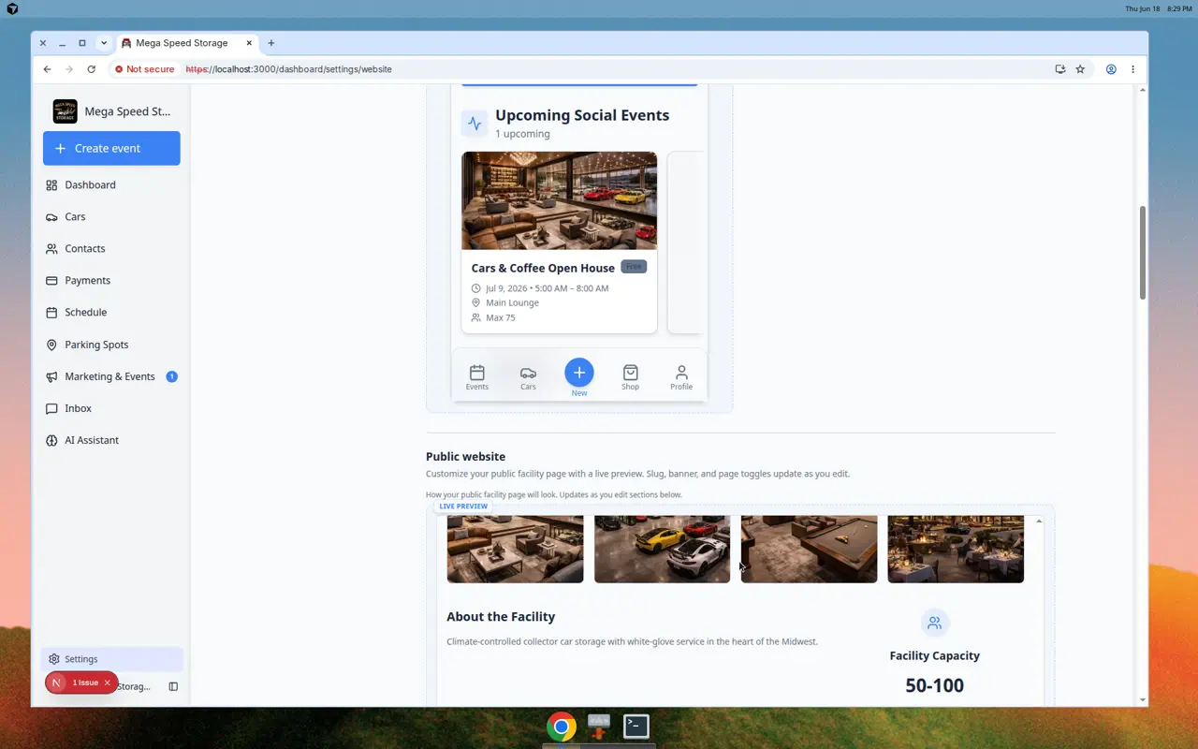Screen dimensions: 1198x749
Task: Click the card icon beside Payments
Action: (51, 281)
